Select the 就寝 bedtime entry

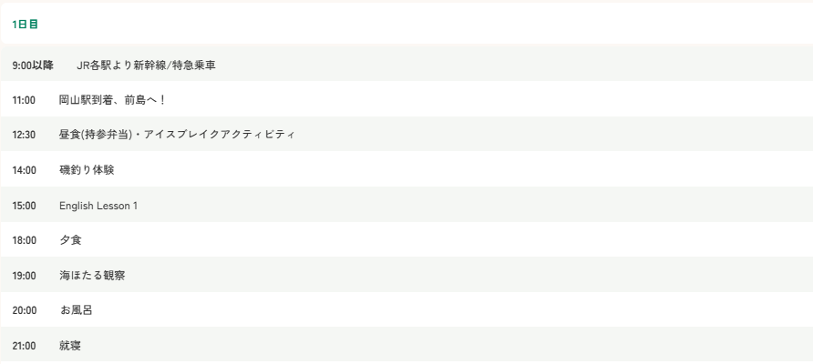pyautogui.click(x=70, y=346)
